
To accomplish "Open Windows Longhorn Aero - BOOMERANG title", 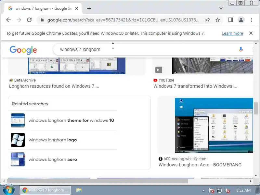I will (200, 165).
